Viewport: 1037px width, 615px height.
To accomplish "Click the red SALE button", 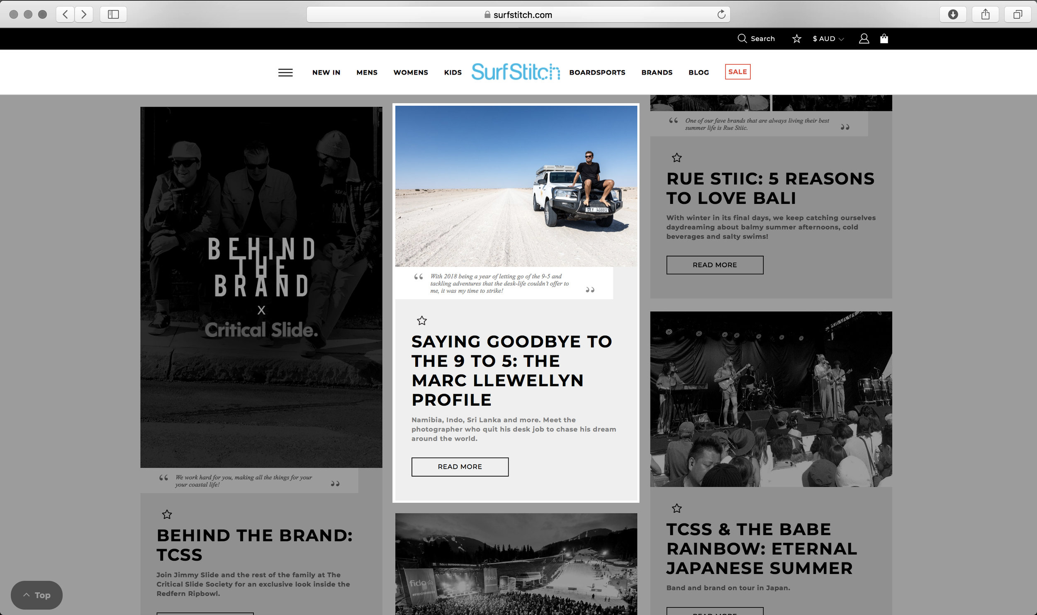I will point(738,72).
